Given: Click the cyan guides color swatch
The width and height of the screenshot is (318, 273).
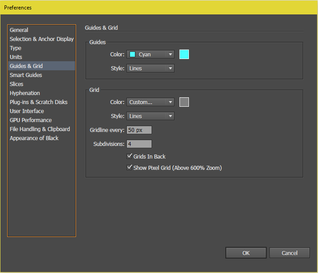Looking at the screenshot, I should click(x=184, y=55).
